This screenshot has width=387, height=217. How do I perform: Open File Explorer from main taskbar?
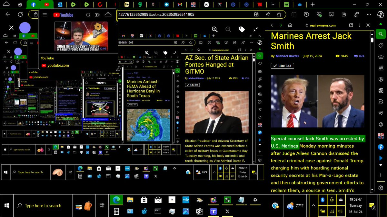130,200
